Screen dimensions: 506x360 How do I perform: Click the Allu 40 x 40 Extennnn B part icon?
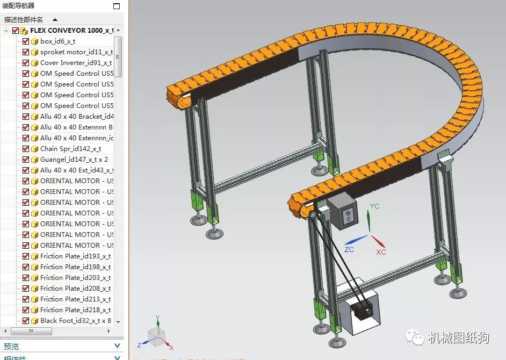coord(34,127)
